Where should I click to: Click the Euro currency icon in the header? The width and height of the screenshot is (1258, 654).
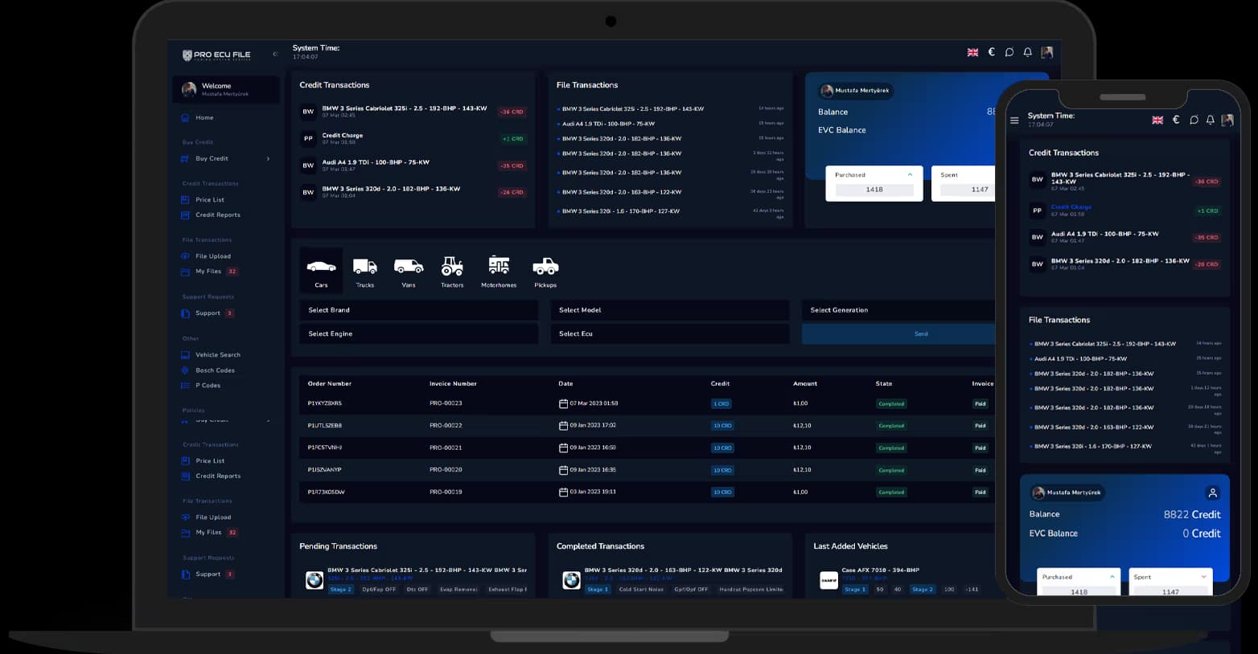coord(990,51)
